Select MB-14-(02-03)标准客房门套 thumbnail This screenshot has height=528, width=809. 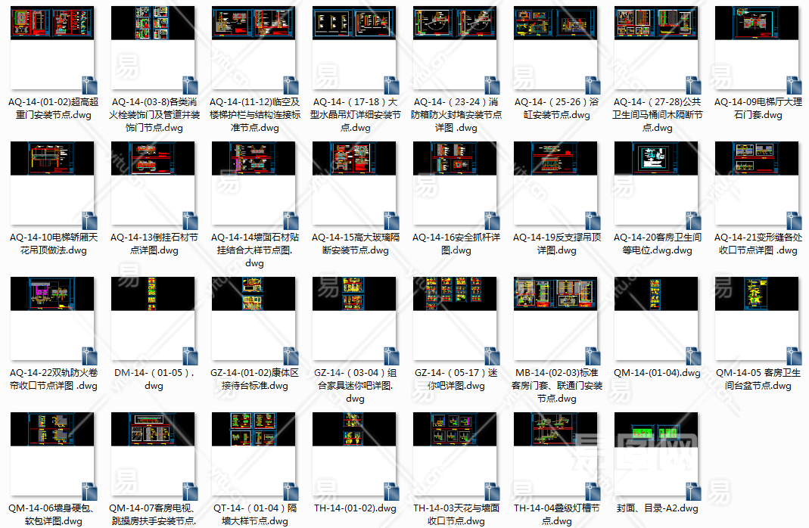click(555, 318)
